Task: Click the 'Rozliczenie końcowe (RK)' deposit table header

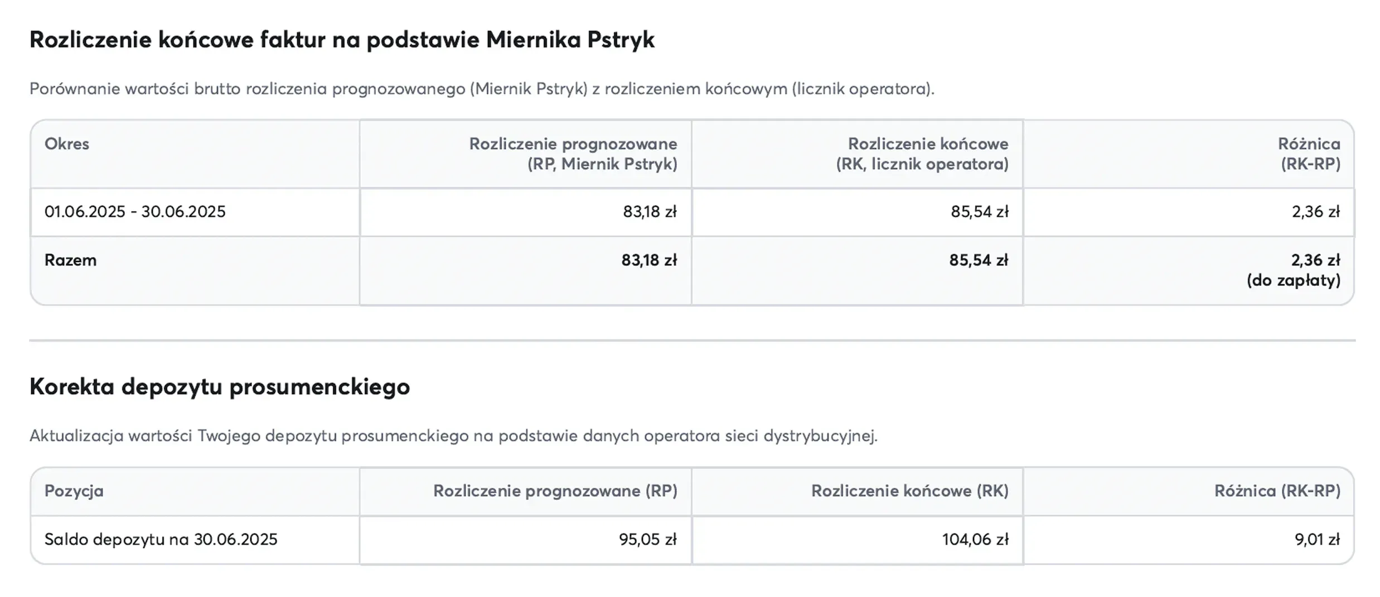Action: 909,491
